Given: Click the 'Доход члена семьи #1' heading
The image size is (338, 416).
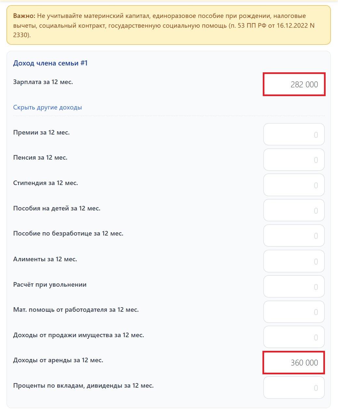Looking at the screenshot, I should click(x=50, y=63).
